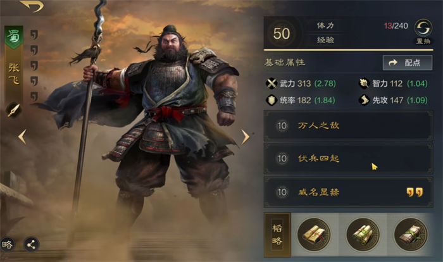Open the 威名显赫 skill row
This screenshot has width=443, height=262.
[x=348, y=192]
